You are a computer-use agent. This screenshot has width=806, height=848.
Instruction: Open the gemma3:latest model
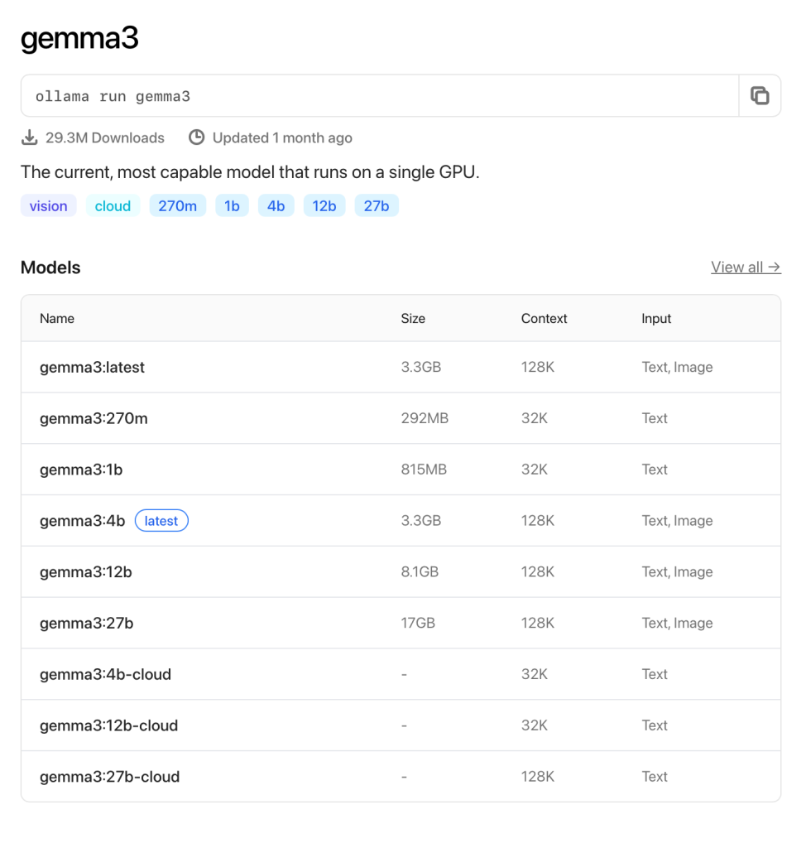click(x=92, y=367)
